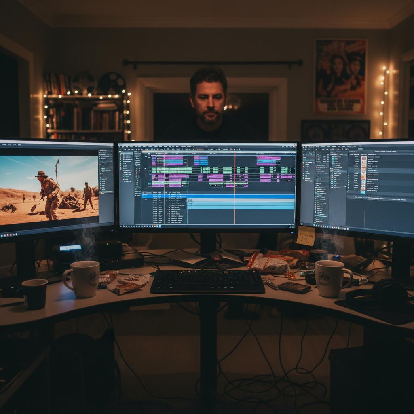The width and height of the screenshot is (414, 414).
Task: Click the video preview of desert scene
Action: coord(49,190)
